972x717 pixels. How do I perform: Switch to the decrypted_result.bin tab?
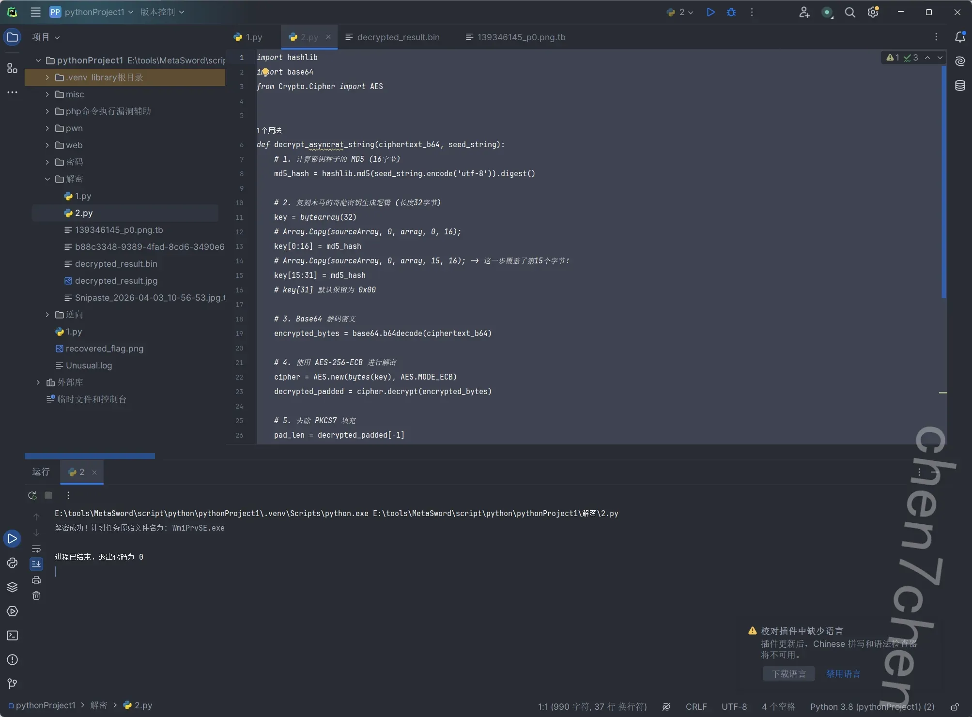click(398, 37)
